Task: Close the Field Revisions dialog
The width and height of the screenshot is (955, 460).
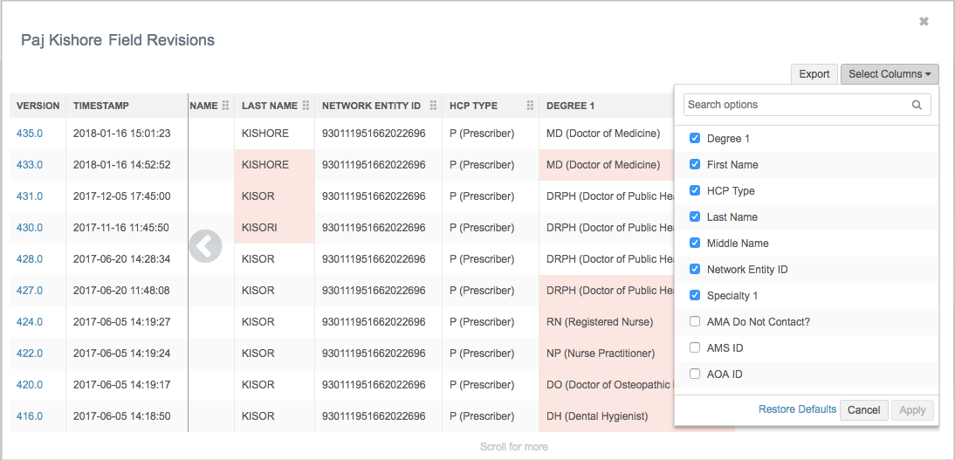Action: coord(924,22)
